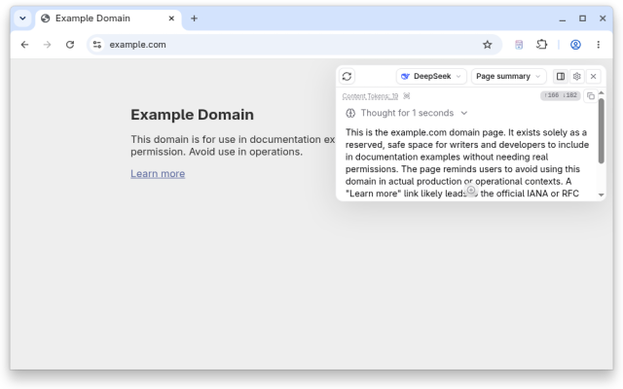
Task: Open site information icon in address bar
Action: point(97,45)
